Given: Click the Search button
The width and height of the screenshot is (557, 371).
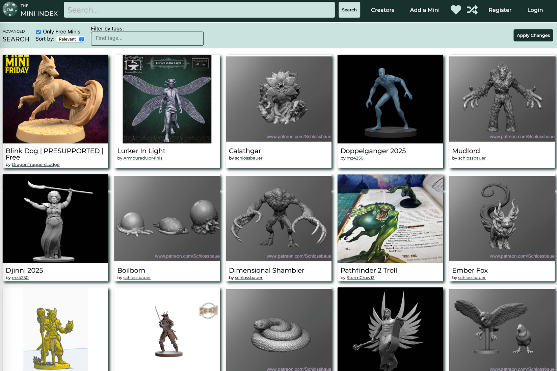Looking at the screenshot, I should (349, 10).
